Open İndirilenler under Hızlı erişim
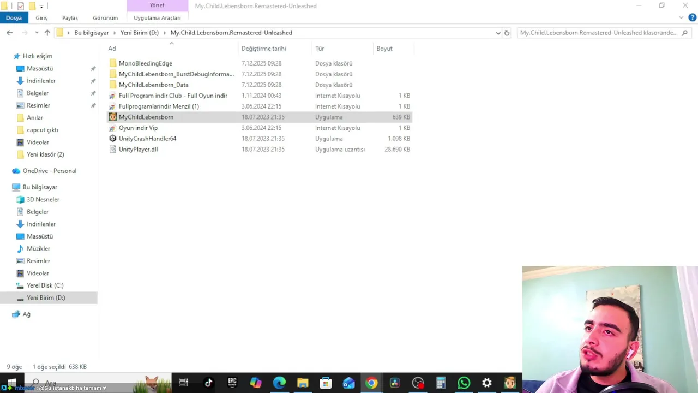This screenshot has width=698, height=393. 41,81
